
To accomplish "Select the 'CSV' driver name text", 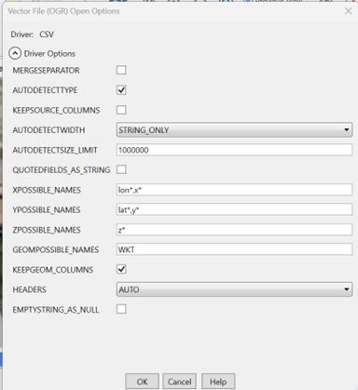I will (47, 34).
